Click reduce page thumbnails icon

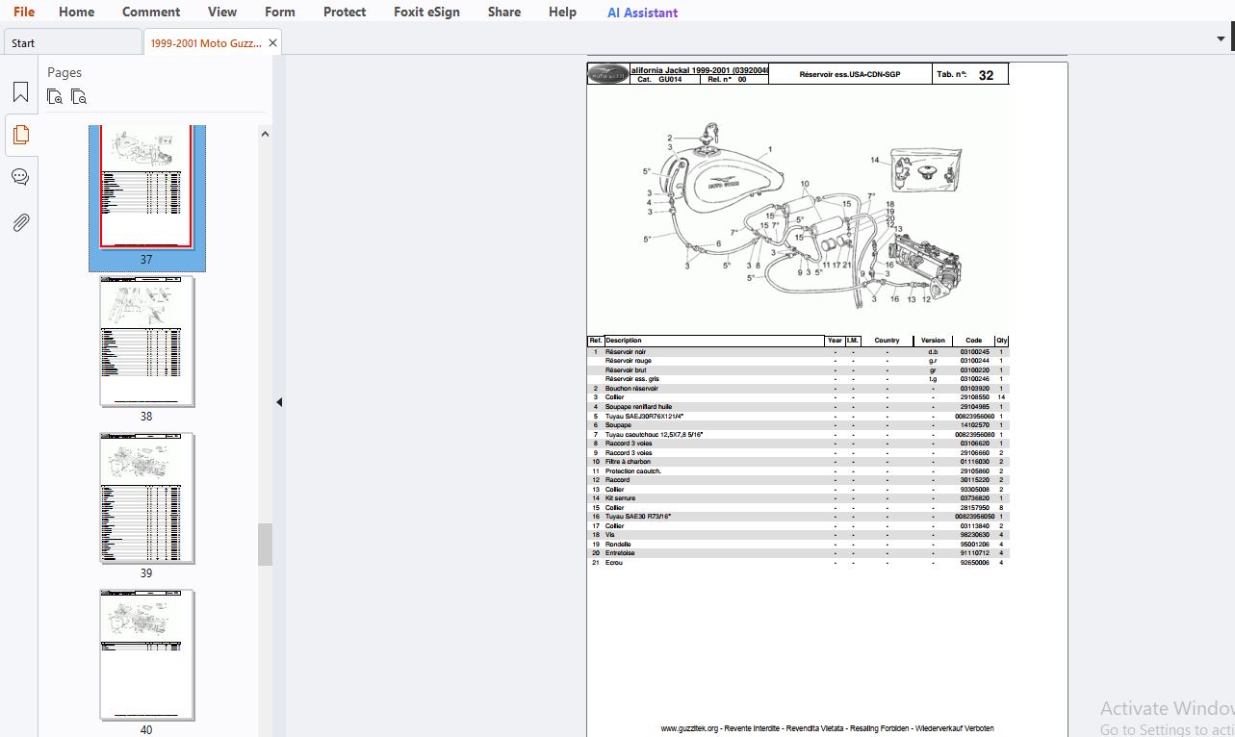[79, 96]
